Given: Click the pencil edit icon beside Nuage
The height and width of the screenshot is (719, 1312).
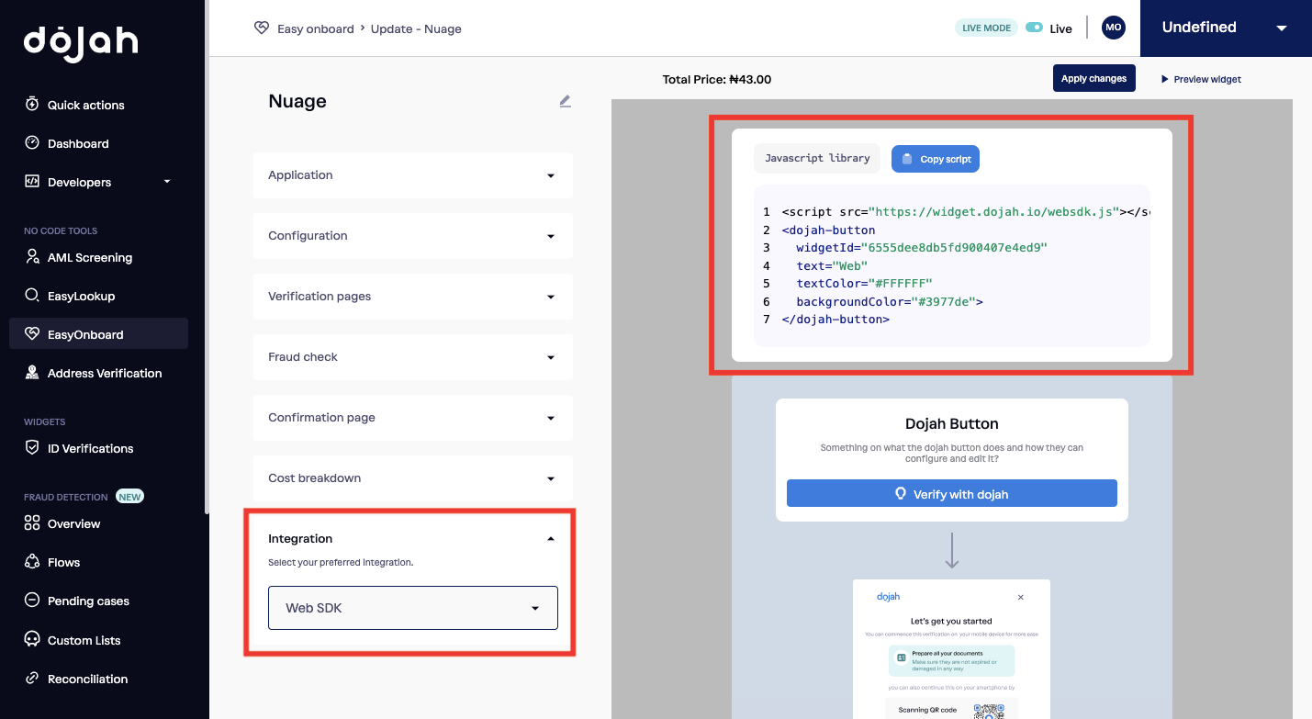Looking at the screenshot, I should [x=565, y=101].
